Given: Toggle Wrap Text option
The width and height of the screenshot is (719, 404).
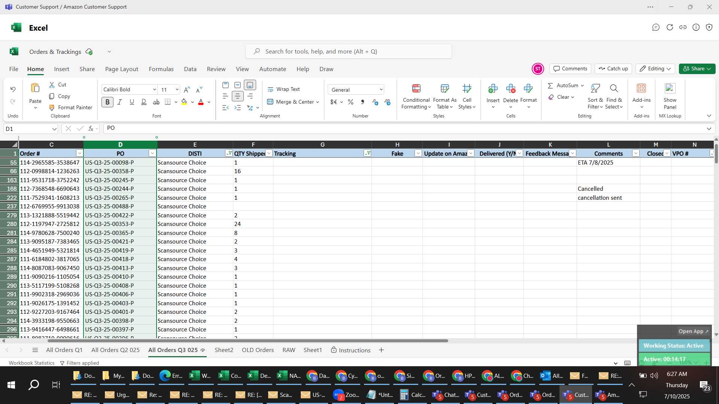Looking at the screenshot, I should pos(283,89).
